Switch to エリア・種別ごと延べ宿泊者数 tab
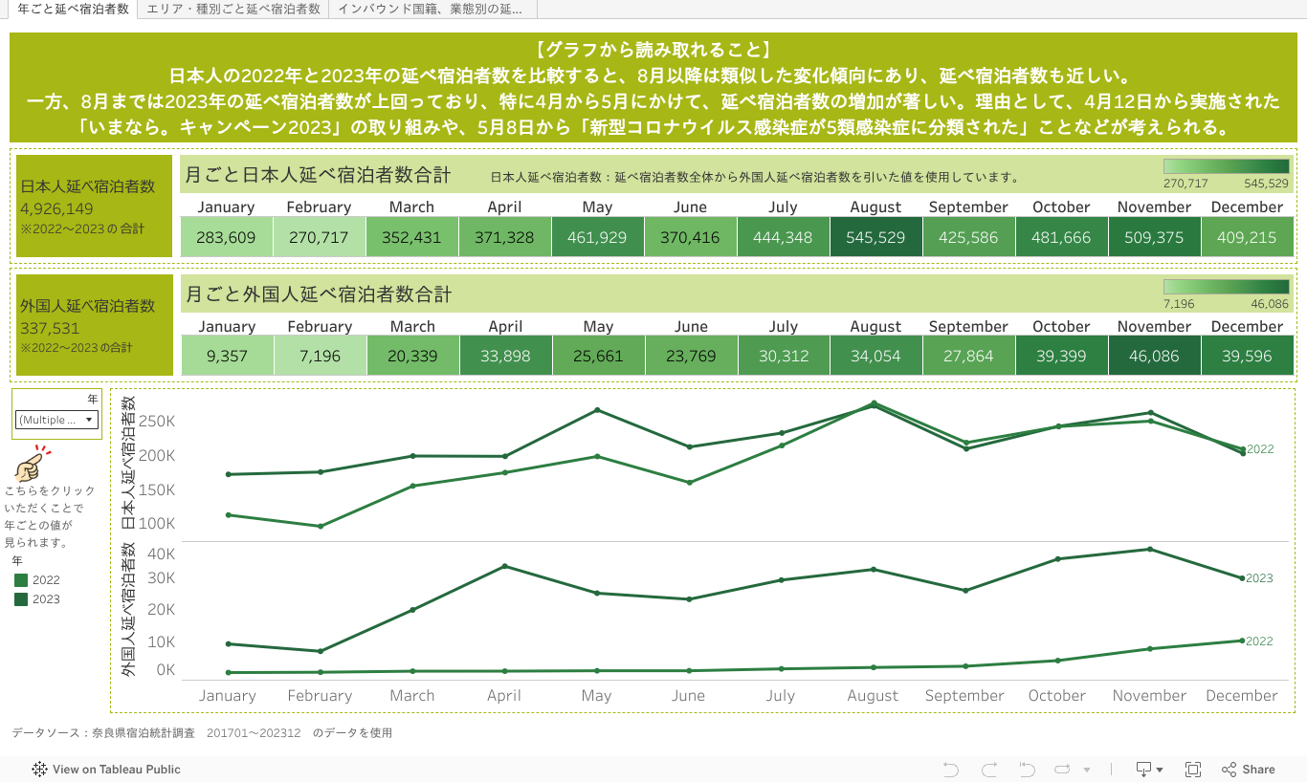The height and width of the screenshot is (782, 1307). point(233,9)
